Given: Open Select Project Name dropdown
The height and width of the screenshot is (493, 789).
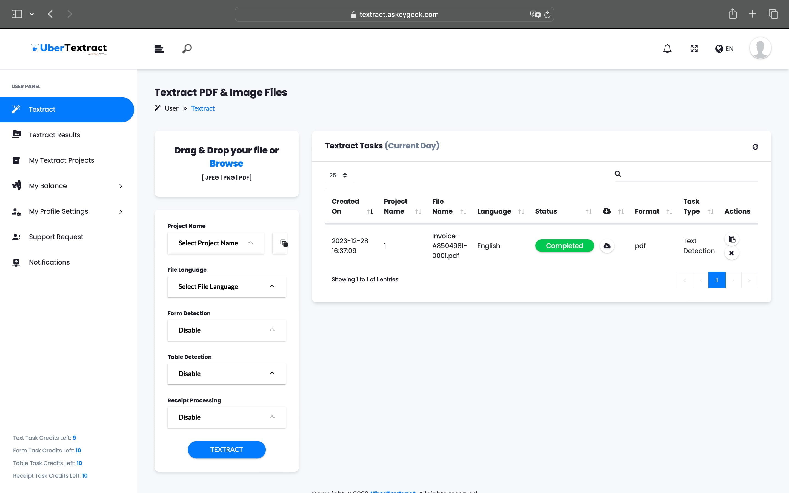Looking at the screenshot, I should coord(215,243).
